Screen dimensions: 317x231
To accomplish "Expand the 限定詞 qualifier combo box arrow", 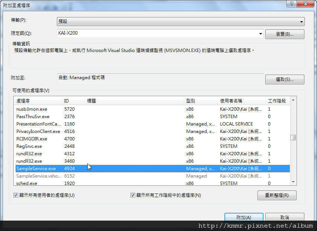I will [x=261, y=33].
